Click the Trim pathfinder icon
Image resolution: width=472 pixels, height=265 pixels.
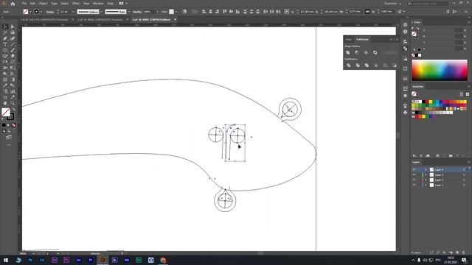[358, 66]
